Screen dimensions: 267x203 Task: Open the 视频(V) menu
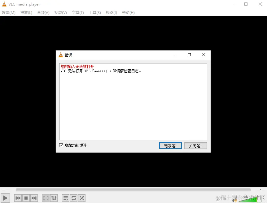[x=61, y=13]
